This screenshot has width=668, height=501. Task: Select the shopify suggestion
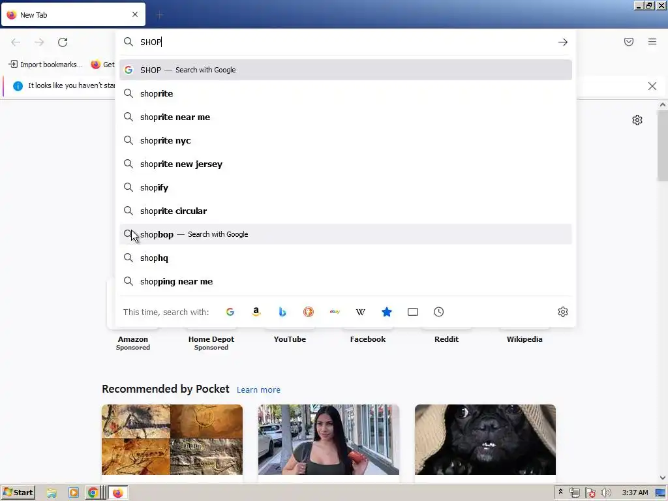(346, 187)
